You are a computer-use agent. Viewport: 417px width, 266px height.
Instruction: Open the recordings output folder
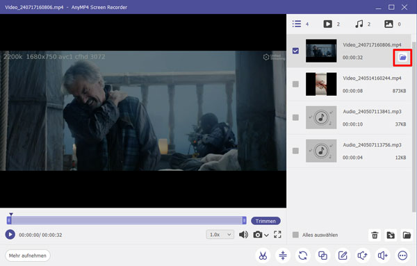[407, 235]
